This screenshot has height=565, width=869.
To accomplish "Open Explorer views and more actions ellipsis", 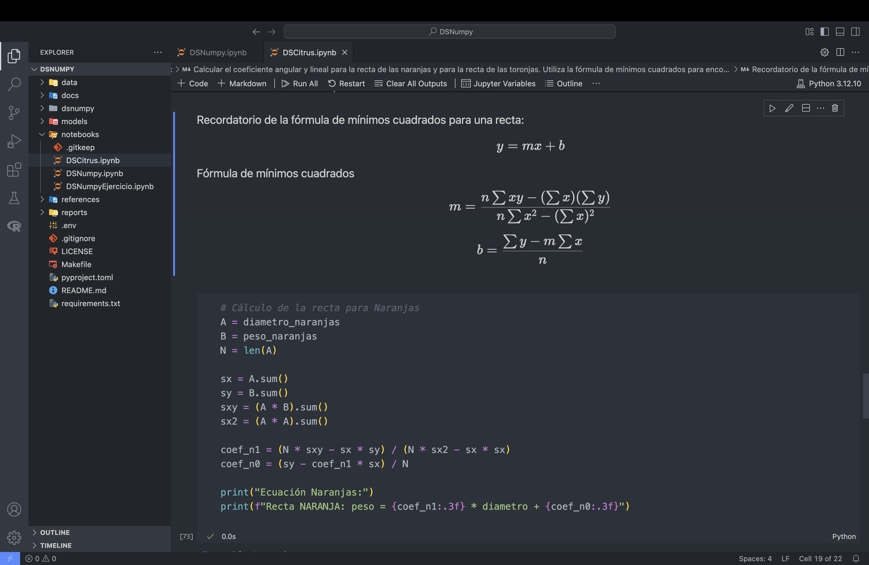I will point(158,52).
